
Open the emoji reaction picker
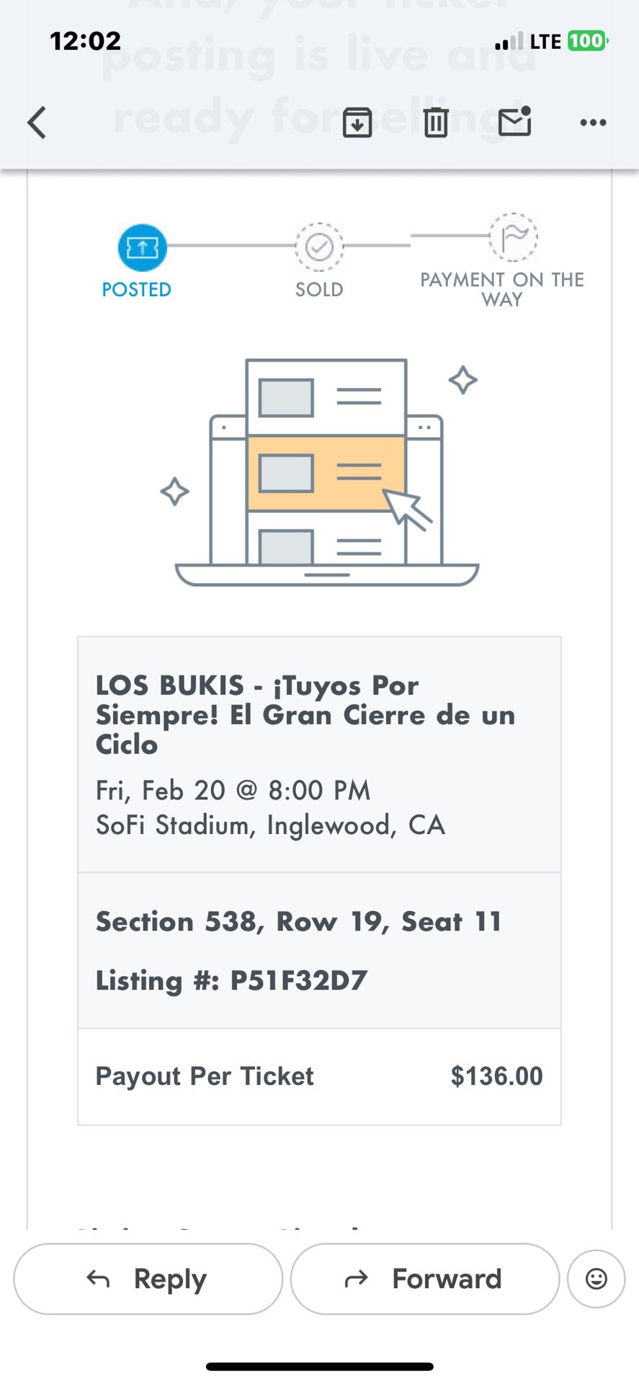click(x=596, y=1279)
